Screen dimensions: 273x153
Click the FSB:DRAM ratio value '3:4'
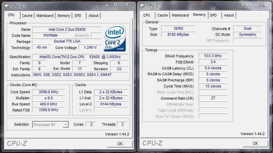point(213,62)
